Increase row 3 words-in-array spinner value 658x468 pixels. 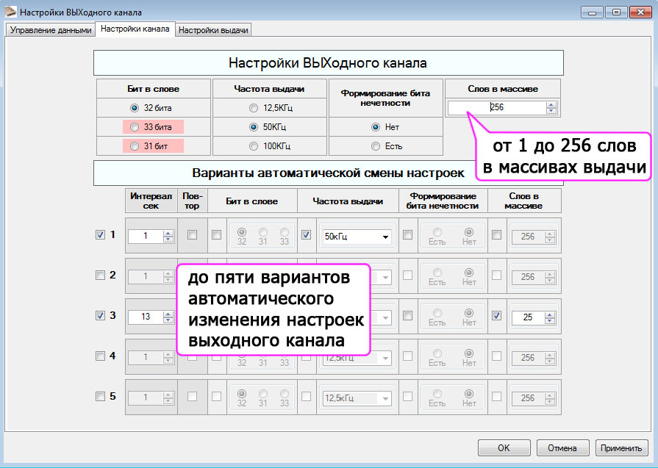coord(547,313)
